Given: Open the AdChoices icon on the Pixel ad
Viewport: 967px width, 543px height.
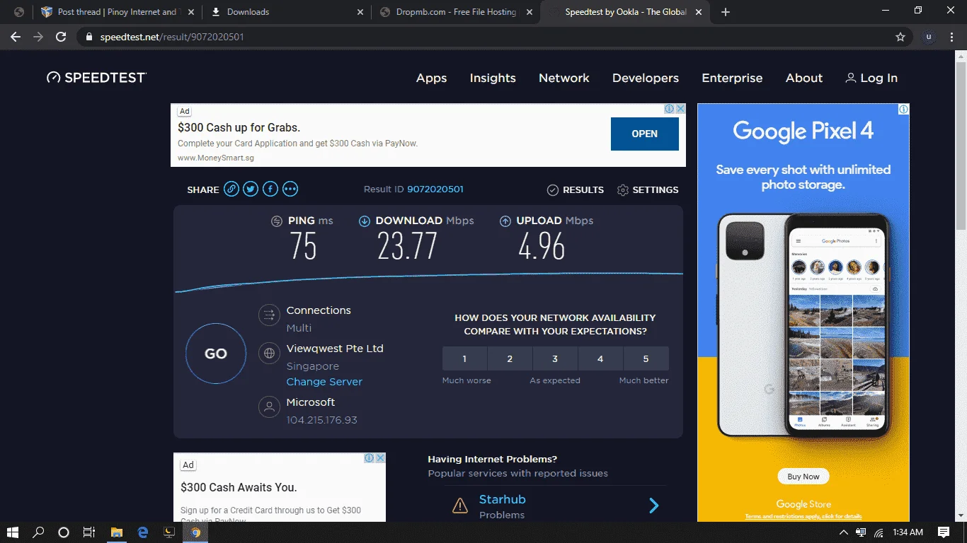Looking at the screenshot, I should pyautogui.click(x=904, y=110).
